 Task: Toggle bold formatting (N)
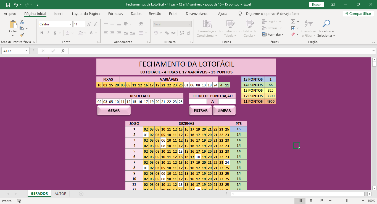click(x=42, y=33)
